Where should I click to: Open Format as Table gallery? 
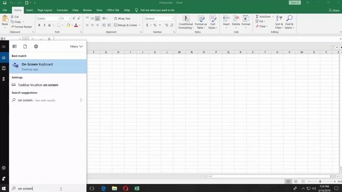click(x=201, y=22)
